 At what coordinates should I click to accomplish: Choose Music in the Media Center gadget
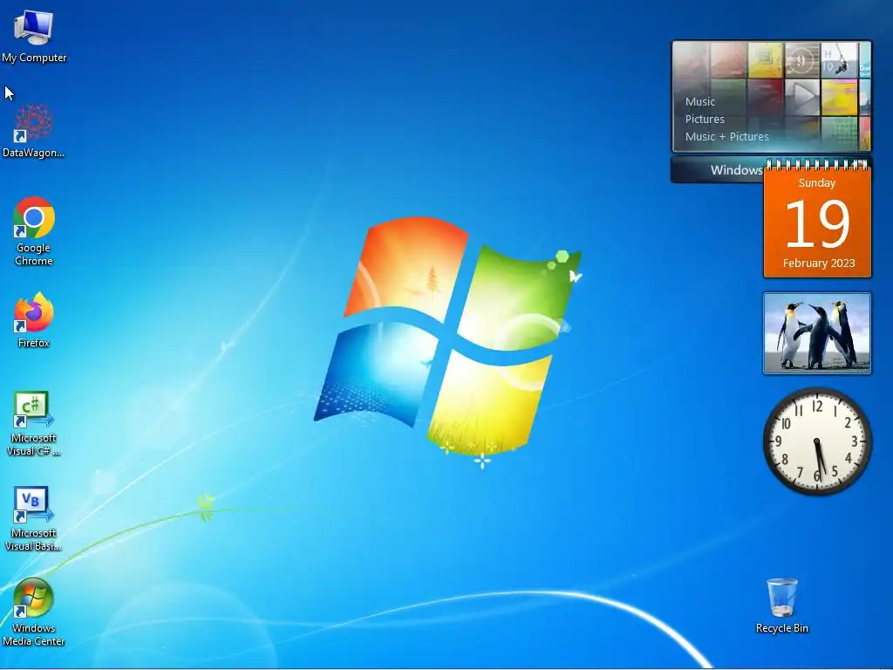point(700,102)
